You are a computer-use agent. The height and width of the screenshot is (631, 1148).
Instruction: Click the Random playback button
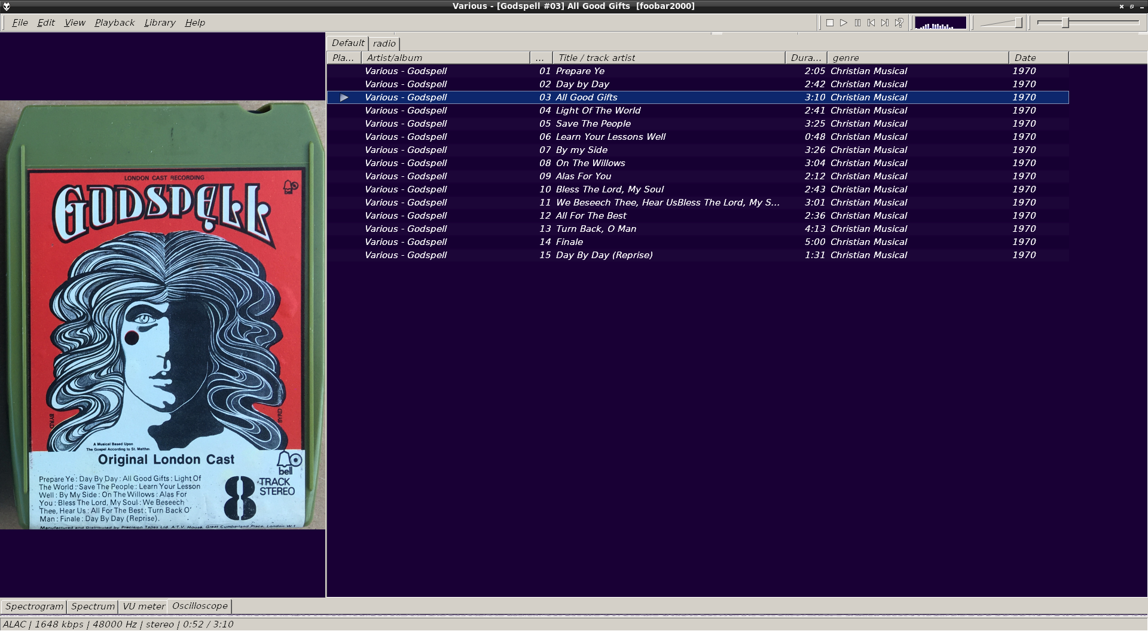pyautogui.click(x=899, y=23)
